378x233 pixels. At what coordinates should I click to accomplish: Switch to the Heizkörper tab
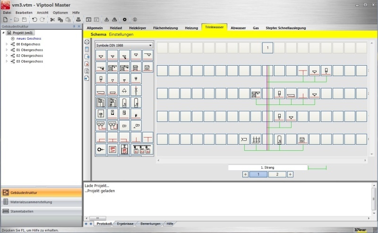tap(137, 28)
